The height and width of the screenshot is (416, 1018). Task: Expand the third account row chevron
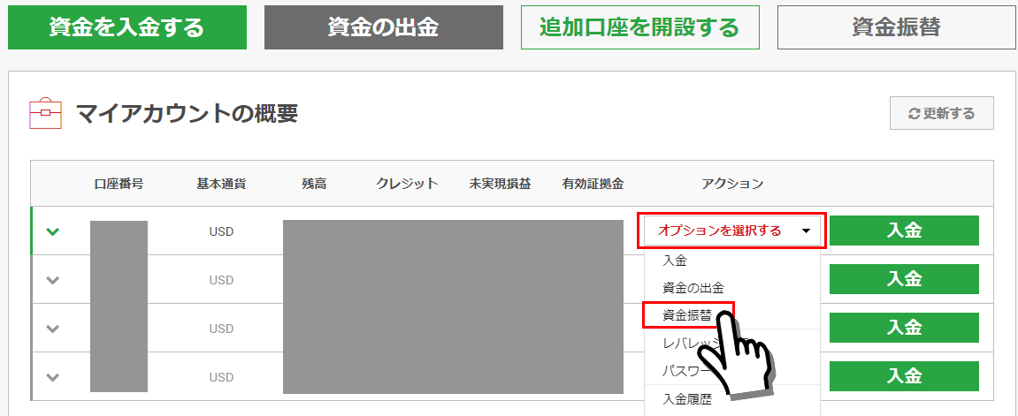[x=53, y=329]
